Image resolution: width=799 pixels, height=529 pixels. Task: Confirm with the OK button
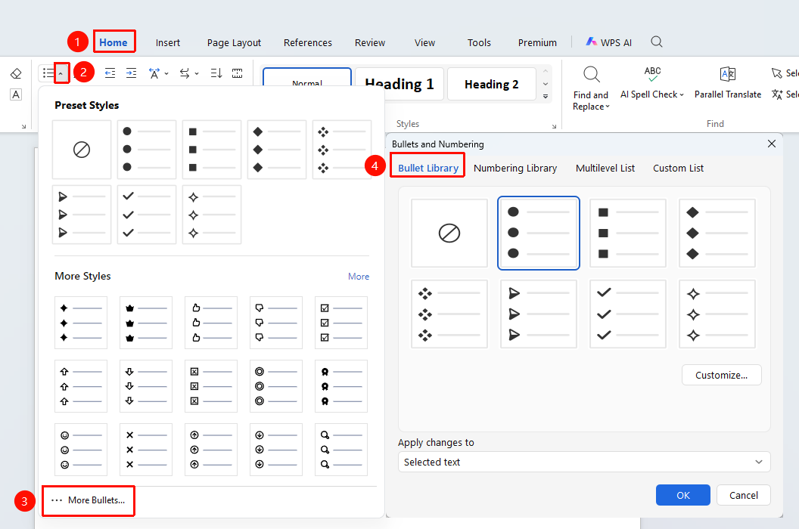[x=682, y=495]
